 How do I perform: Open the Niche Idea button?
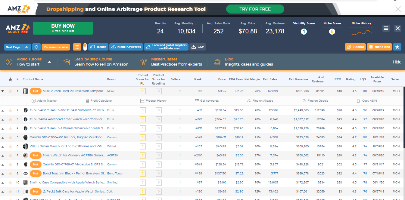tap(379, 47)
